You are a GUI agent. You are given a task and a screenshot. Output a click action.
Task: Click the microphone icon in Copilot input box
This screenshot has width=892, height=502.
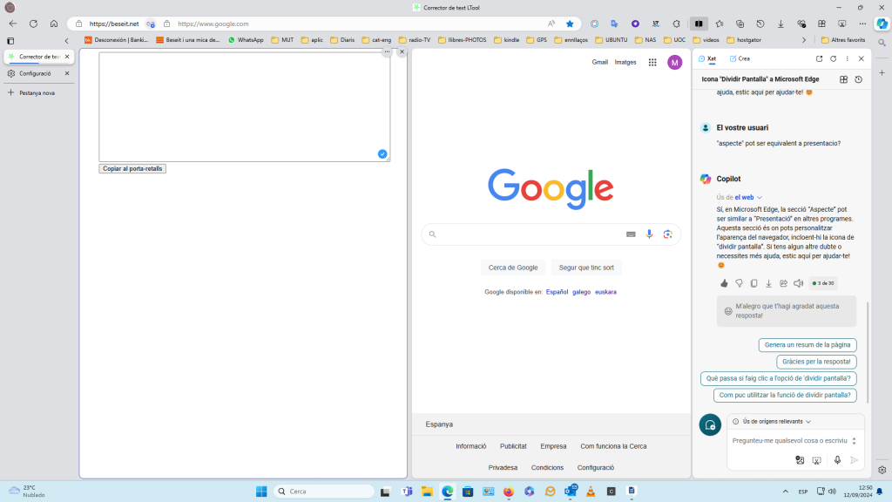coord(837,460)
